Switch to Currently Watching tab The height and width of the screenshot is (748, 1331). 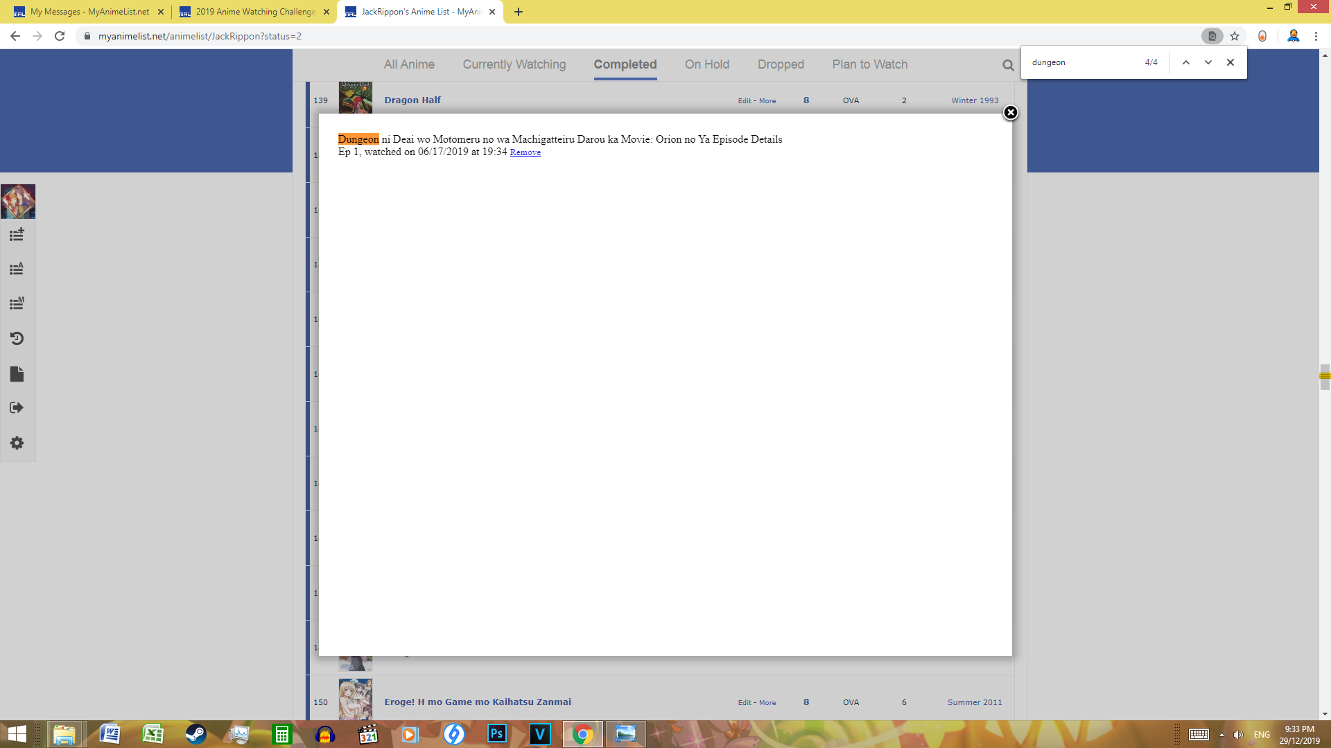[x=514, y=64]
